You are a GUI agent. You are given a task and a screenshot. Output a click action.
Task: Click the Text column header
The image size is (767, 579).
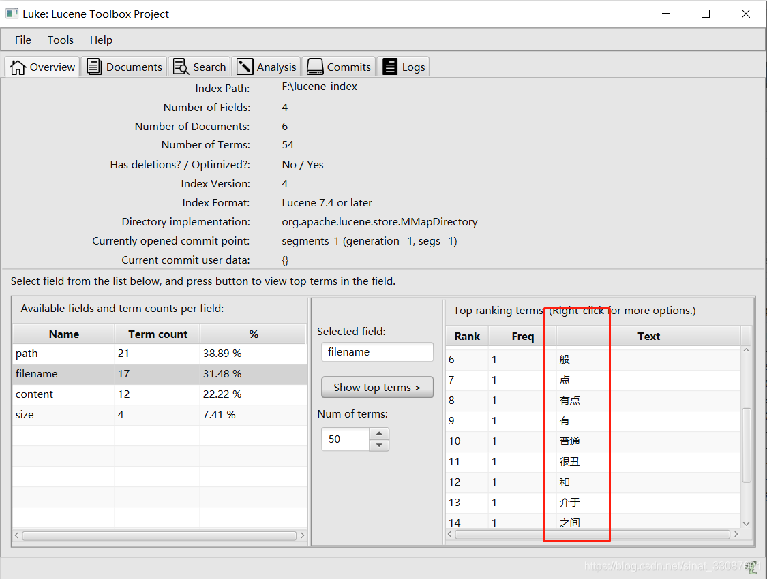[648, 337]
